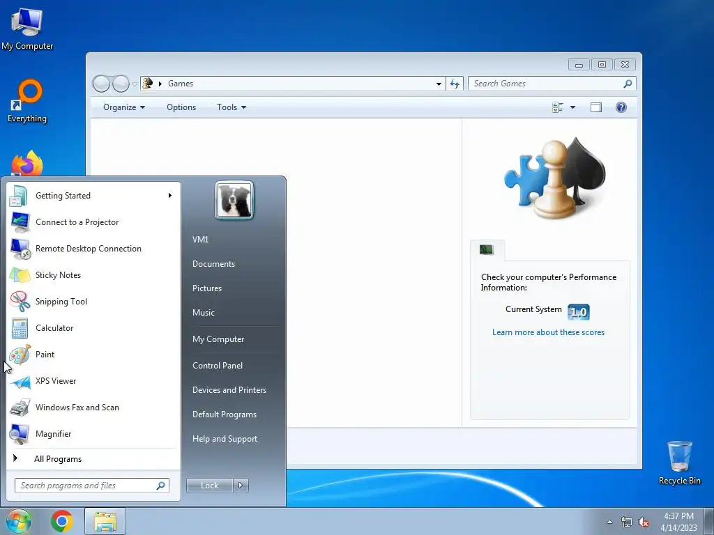Click the Windows Start orb
Image resolution: width=714 pixels, height=535 pixels.
pyautogui.click(x=19, y=521)
